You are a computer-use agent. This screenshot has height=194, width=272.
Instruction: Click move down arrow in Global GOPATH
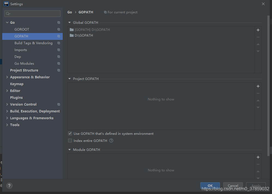(x=258, y=51)
